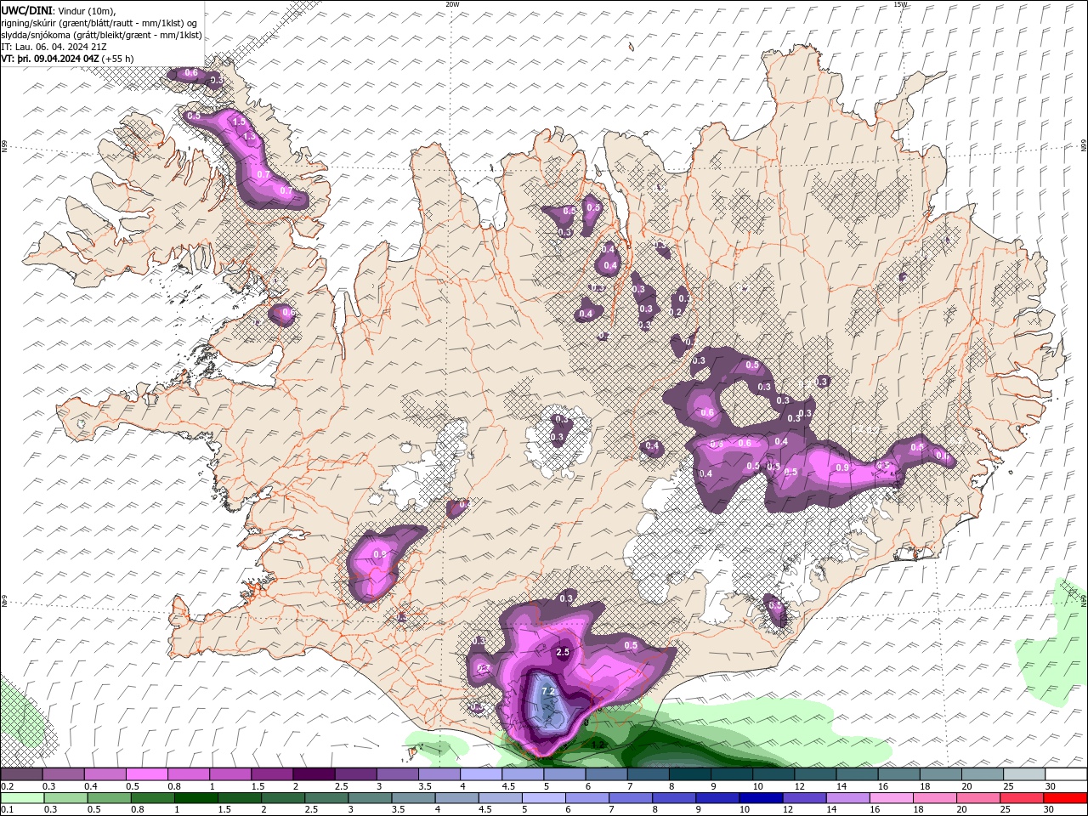Select the 0.9 value in the southwestern snow patch

[380, 554]
